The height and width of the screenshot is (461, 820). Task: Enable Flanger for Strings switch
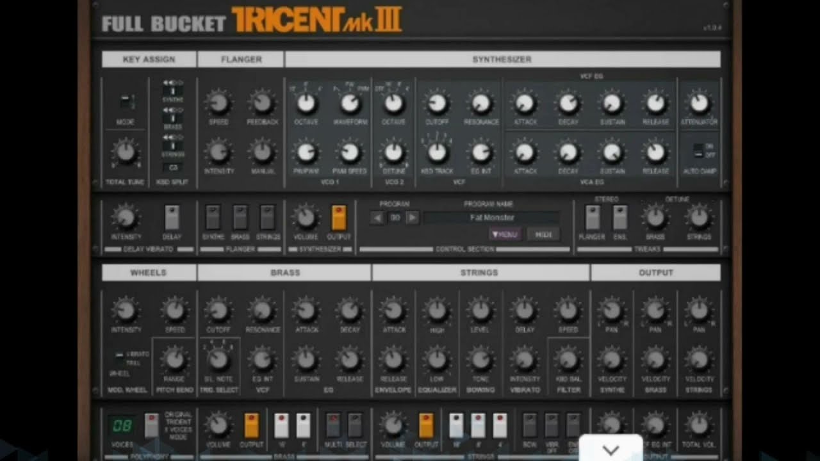[x=268, y=218]
